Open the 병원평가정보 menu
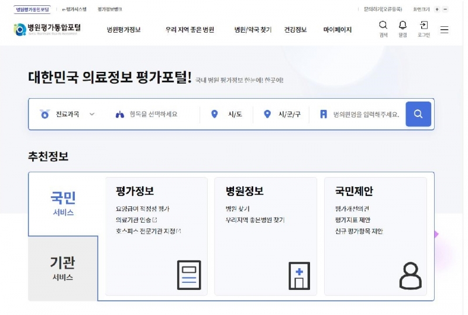This screenshot has height=315, width=468. coord(123,30)
